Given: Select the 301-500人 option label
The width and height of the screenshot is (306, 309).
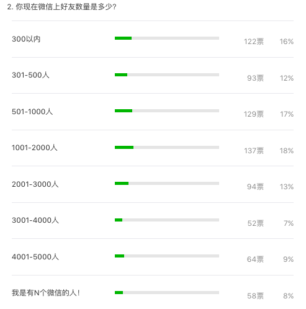Looking at the screenshot, I should click(30, 75).
